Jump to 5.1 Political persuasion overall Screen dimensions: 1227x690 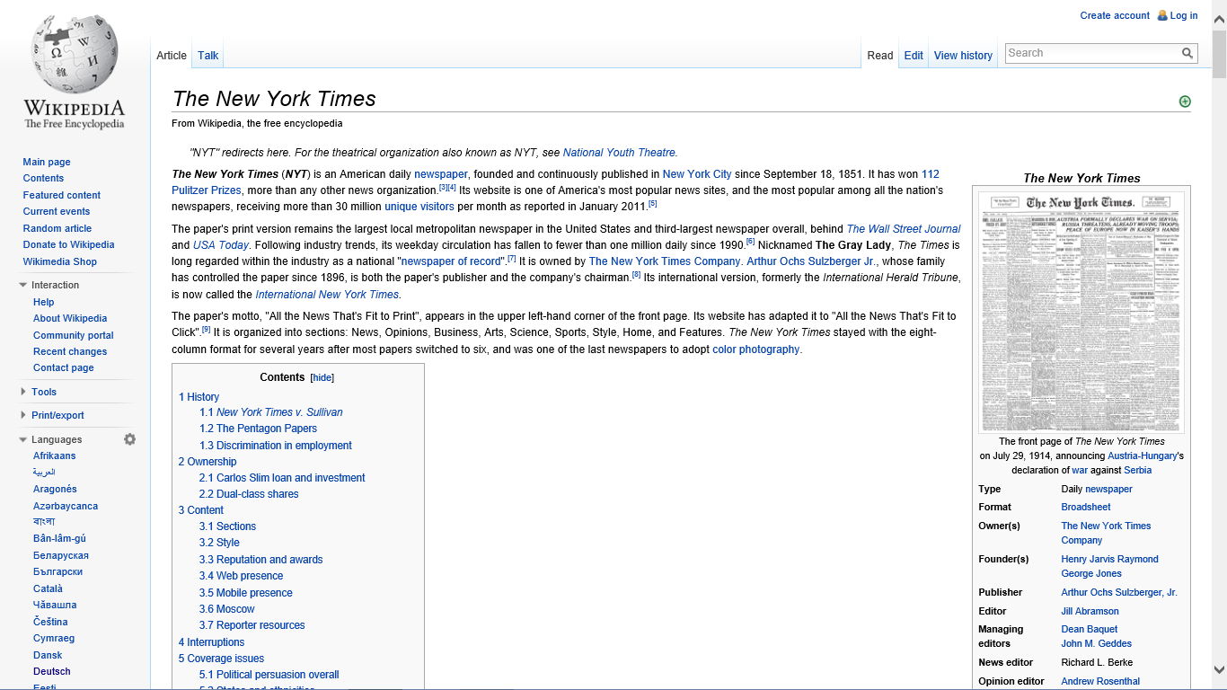click(x=269, y=675)
